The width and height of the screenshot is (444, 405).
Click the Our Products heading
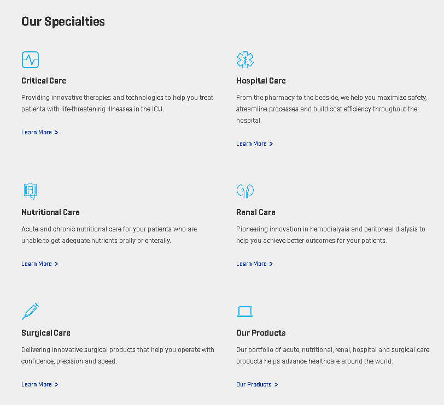click(261, 333)
